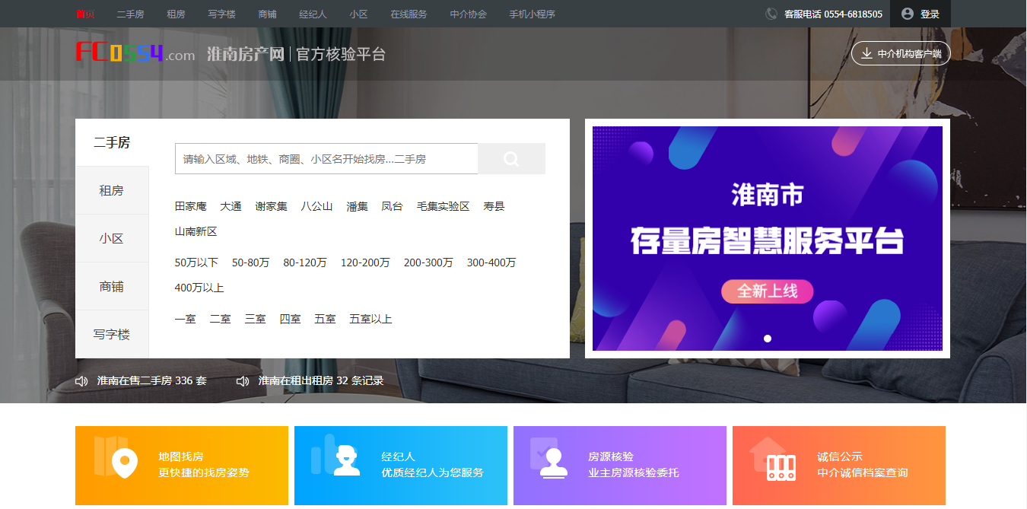Click the speaker icon beside 淮南在租出租房
Screen dimensions: 1027x509
pos(243,380)
